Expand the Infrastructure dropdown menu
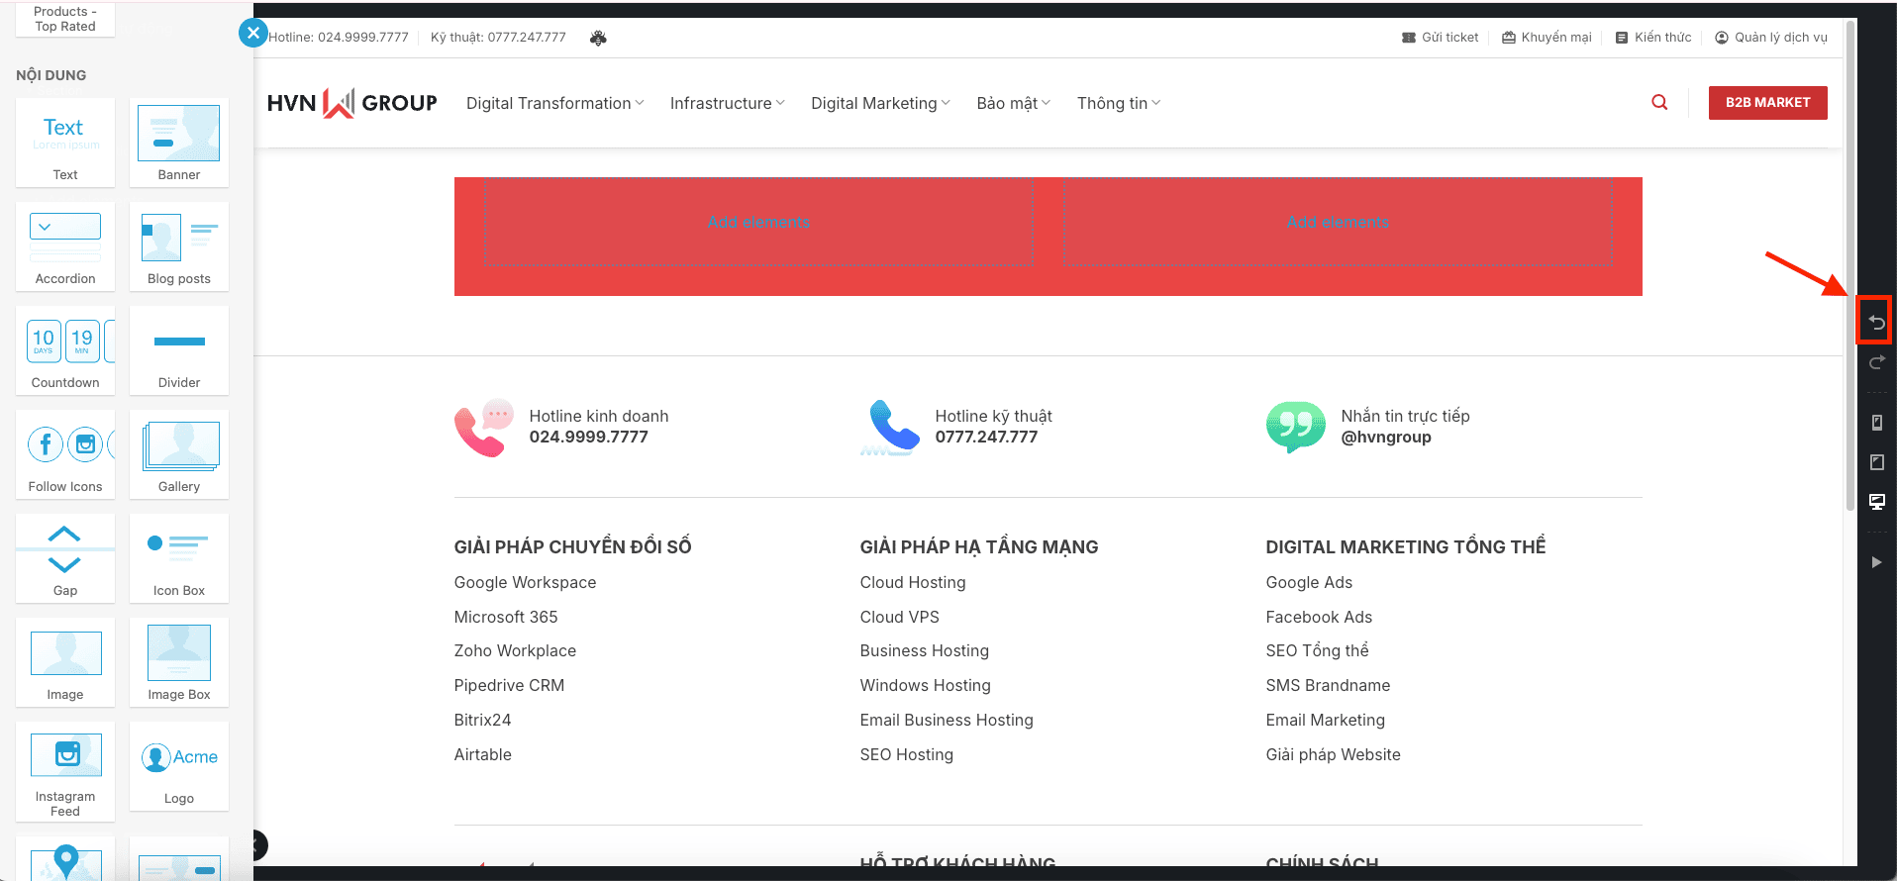This screenshot has height=881, width=1897. tap(727, 103)
